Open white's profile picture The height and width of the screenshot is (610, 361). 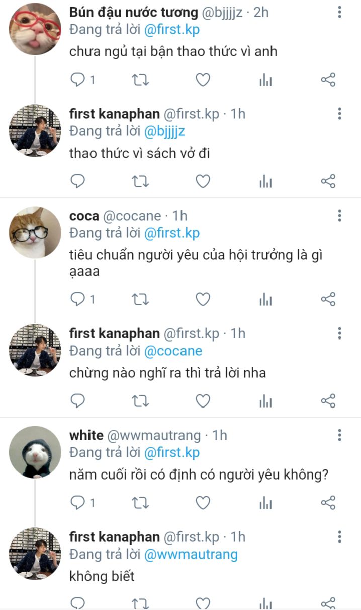tap(35, 452)
